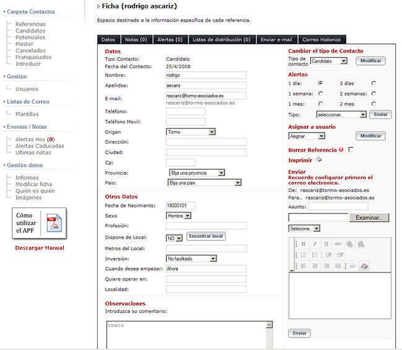This screenshot has width=402, height=350.
Task: Click the numbered list icon in editor
Action: tap(304, 255)
